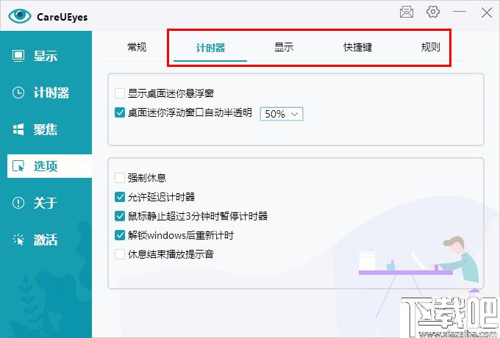This screenshot has height=338, width=500.
Task: Open the envelope feedback icon
Action: (407, 12)
